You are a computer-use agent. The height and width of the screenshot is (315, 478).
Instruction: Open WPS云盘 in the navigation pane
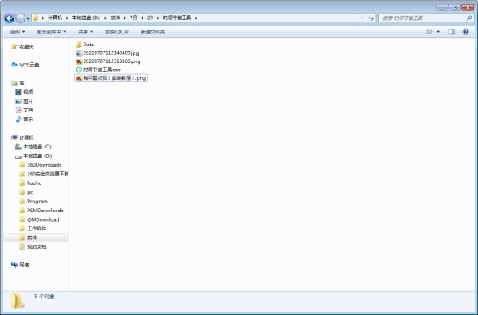click(x=25, y=65)
